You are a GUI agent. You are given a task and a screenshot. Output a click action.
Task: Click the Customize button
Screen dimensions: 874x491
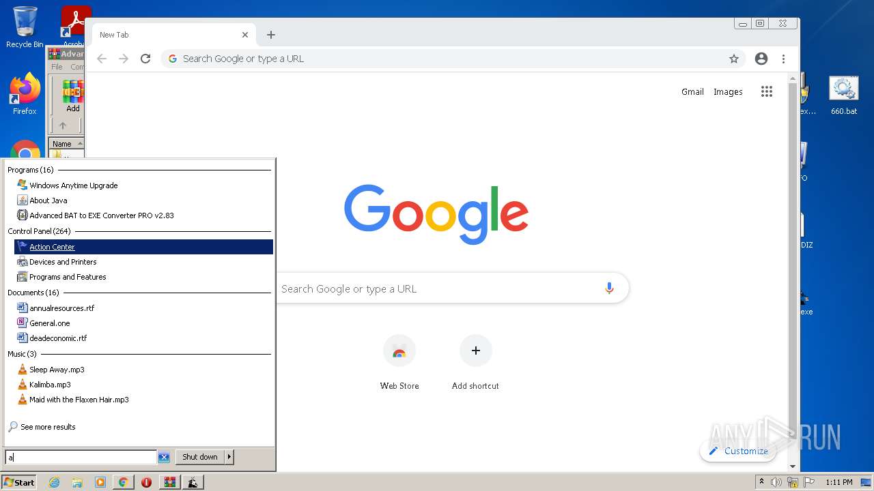point(738,451)
